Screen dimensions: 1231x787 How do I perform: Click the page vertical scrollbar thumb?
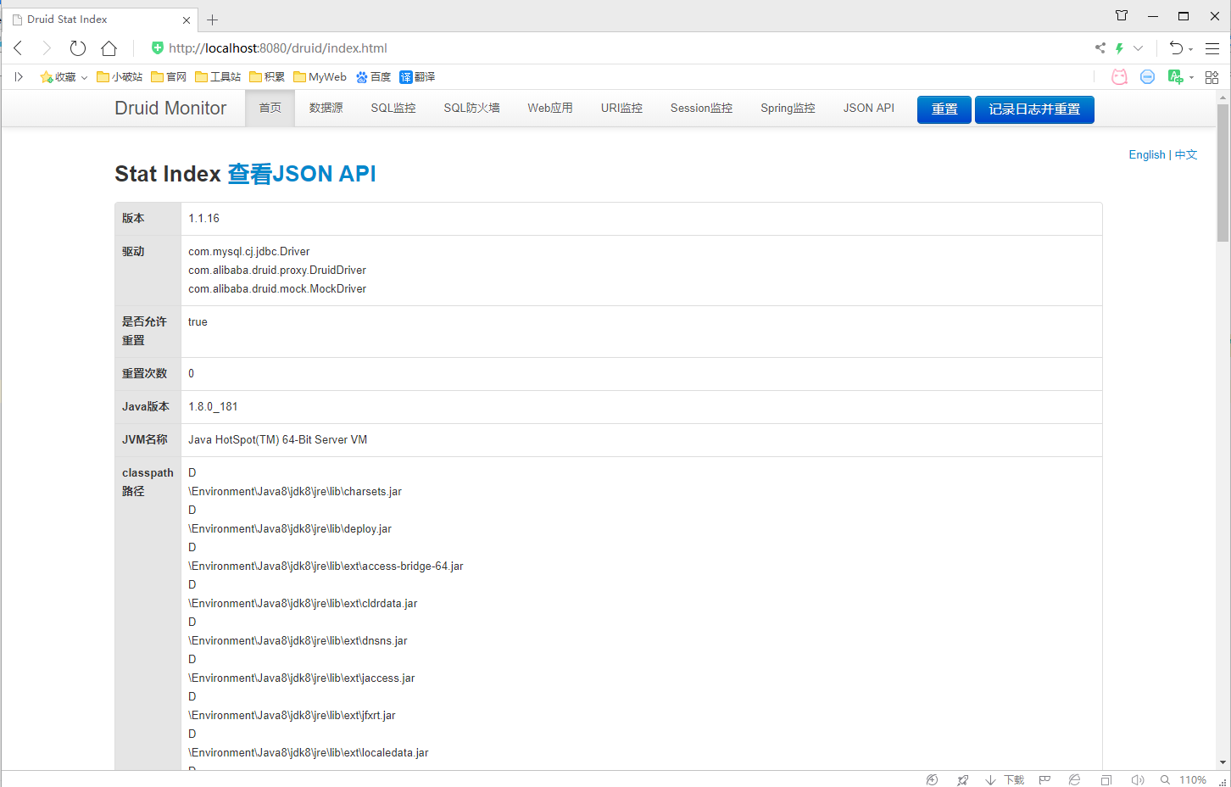1223,173
